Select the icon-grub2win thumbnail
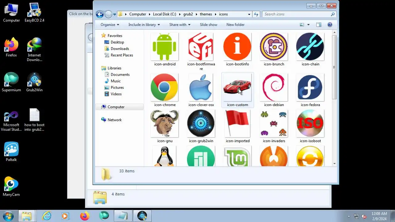This screenshot has width=395, height=222. click(201, 124)
